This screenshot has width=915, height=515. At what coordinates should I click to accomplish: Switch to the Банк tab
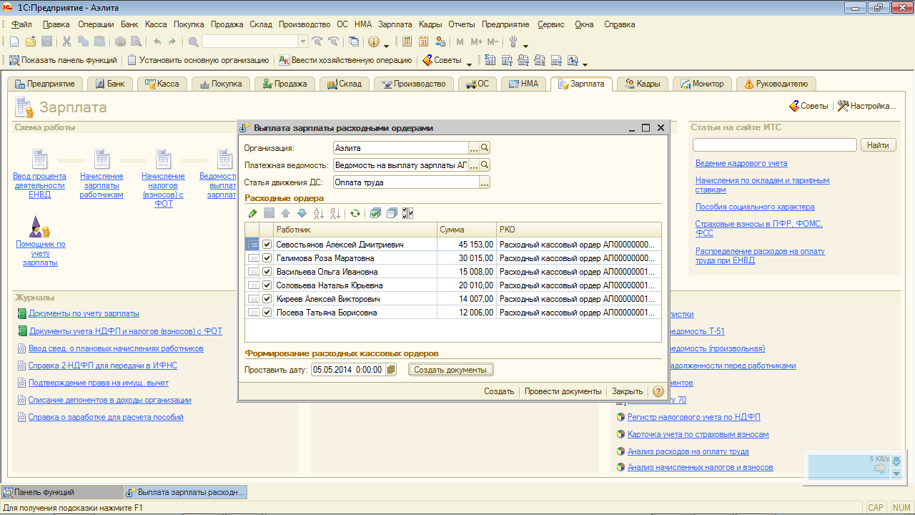point(110,84)
